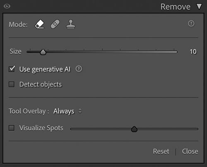This screenshot has width=207, height=167.
Task: Click the Size label
Action: (15, 51)
